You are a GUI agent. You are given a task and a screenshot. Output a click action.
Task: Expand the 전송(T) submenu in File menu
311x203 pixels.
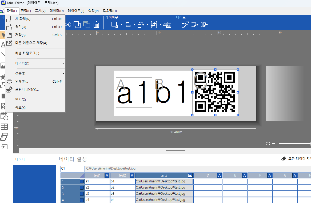coord(35,73)
